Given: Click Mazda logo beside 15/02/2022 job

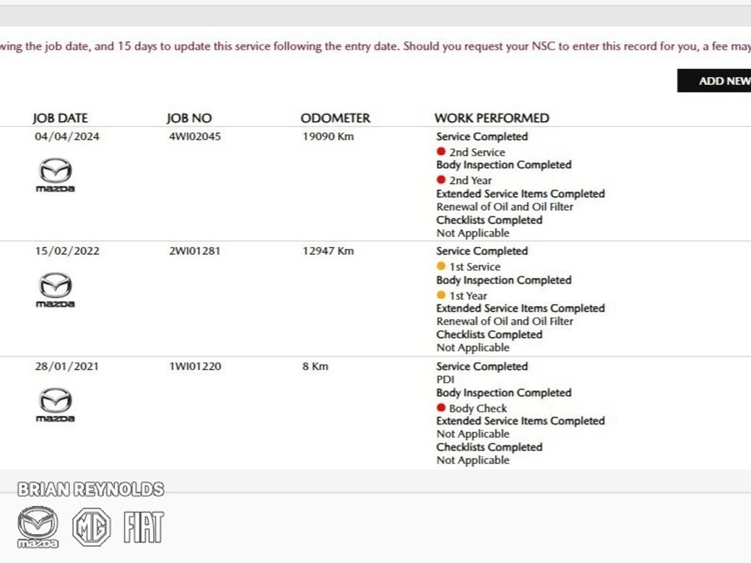Looking at the screenshot, I should [x=55, y=289].
